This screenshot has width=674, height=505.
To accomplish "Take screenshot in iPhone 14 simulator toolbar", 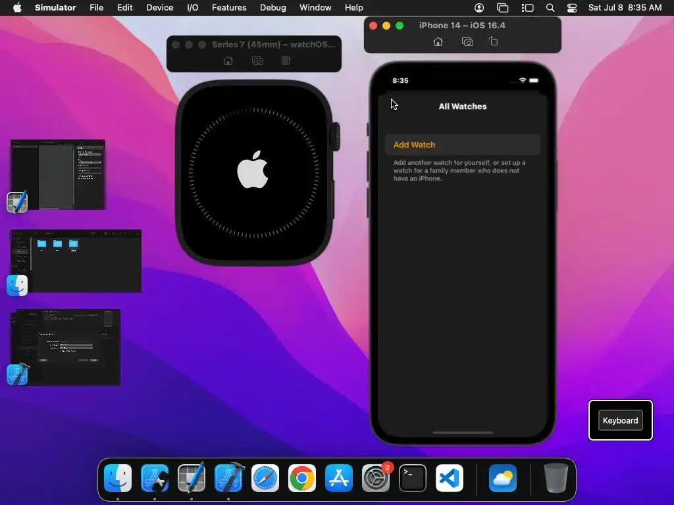I will pos(467,41).
